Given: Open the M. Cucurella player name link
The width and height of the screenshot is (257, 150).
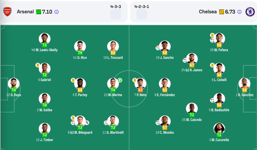Looking at the screenshot, I should pos(220,140).
